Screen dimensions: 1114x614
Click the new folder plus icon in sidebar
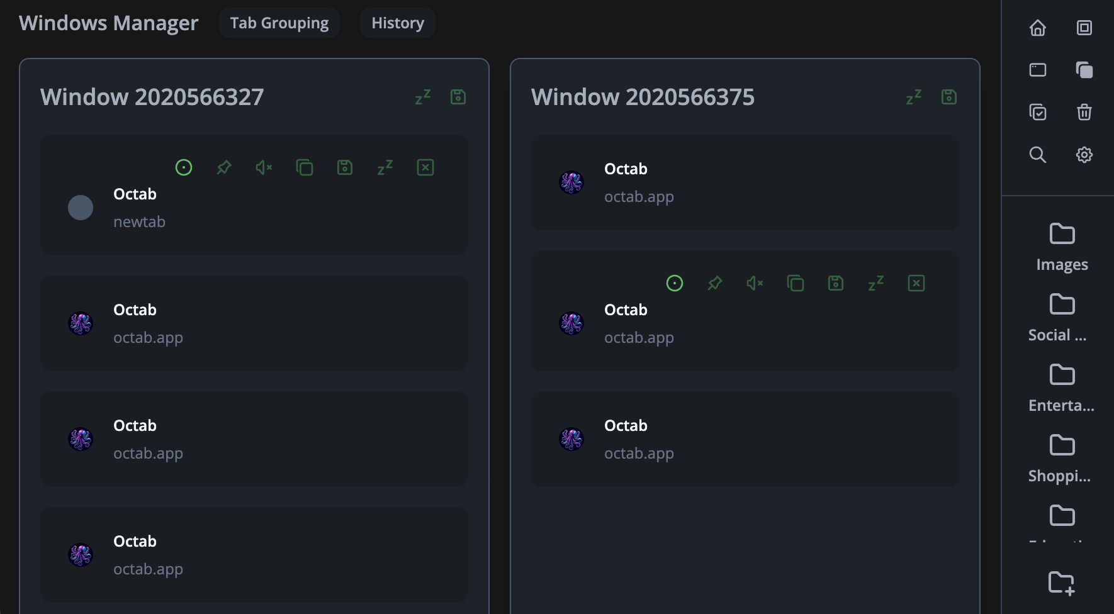tap(1061, 583)
